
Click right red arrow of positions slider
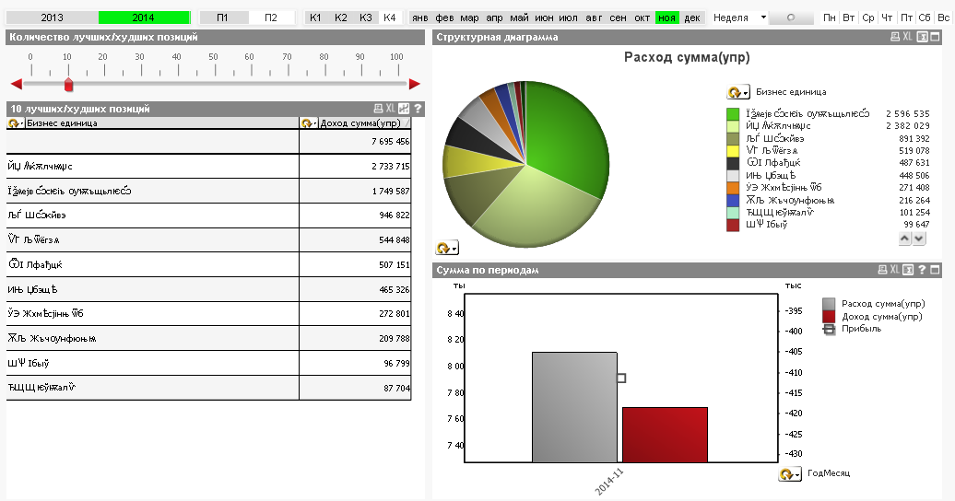tap(415, 84)
